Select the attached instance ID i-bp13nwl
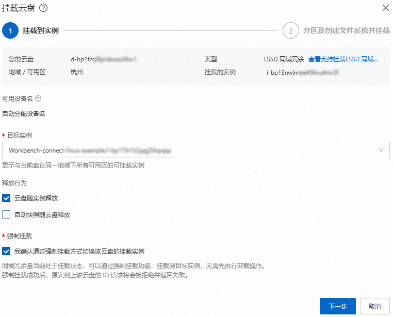The width and height of the screenshot is (393, 317). [x=302, y=73]
